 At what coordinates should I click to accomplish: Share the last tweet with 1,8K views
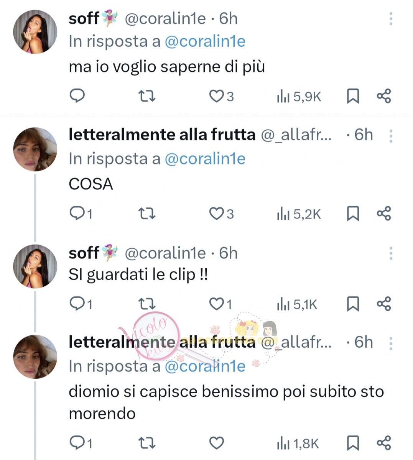click(x=383, y=443)
